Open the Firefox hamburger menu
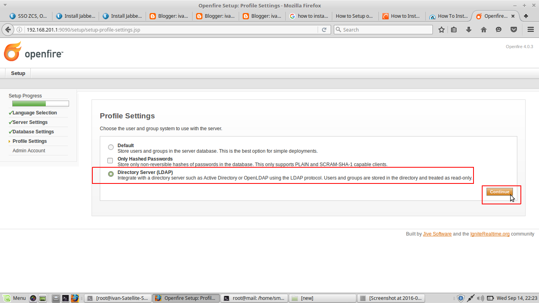Screen dimensions: 539x303 pos(531,30)
